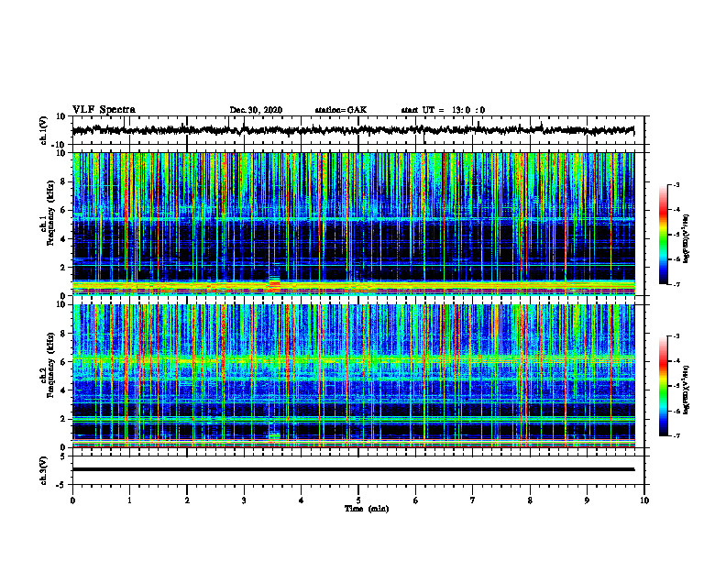This screenshot has width=726, height=561.
Task: Click the 'ch.3(V)' axis label
Action: click(x=44, y=470)
